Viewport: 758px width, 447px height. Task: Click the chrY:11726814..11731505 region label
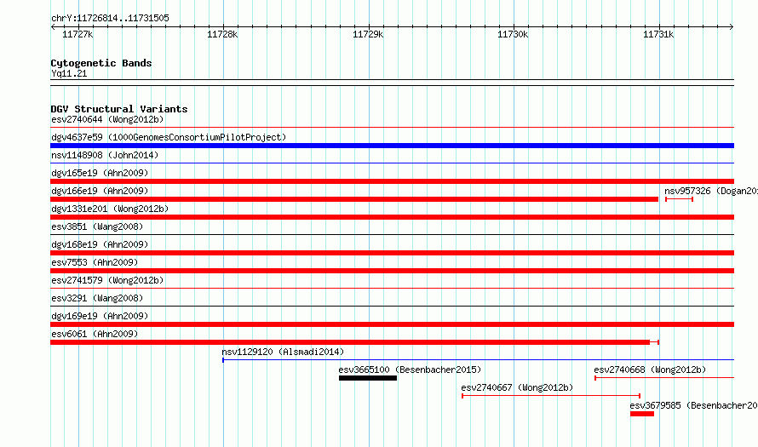click(110, 19)
